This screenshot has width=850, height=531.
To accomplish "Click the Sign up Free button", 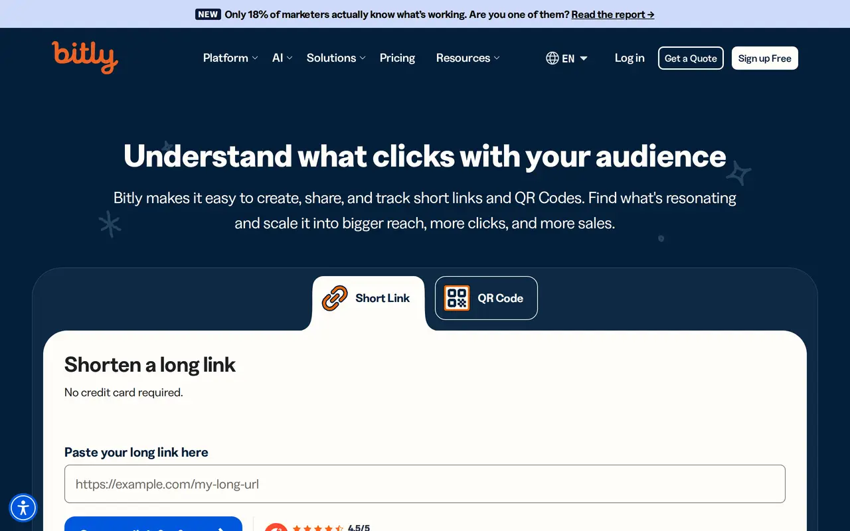I will pos(765,58).
